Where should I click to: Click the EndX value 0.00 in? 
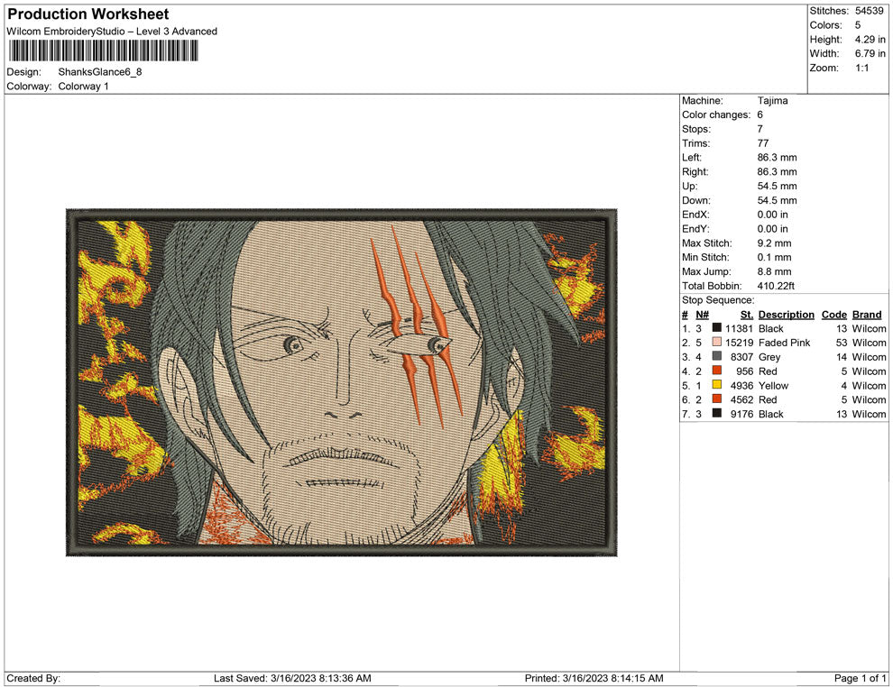click(773, 215)
